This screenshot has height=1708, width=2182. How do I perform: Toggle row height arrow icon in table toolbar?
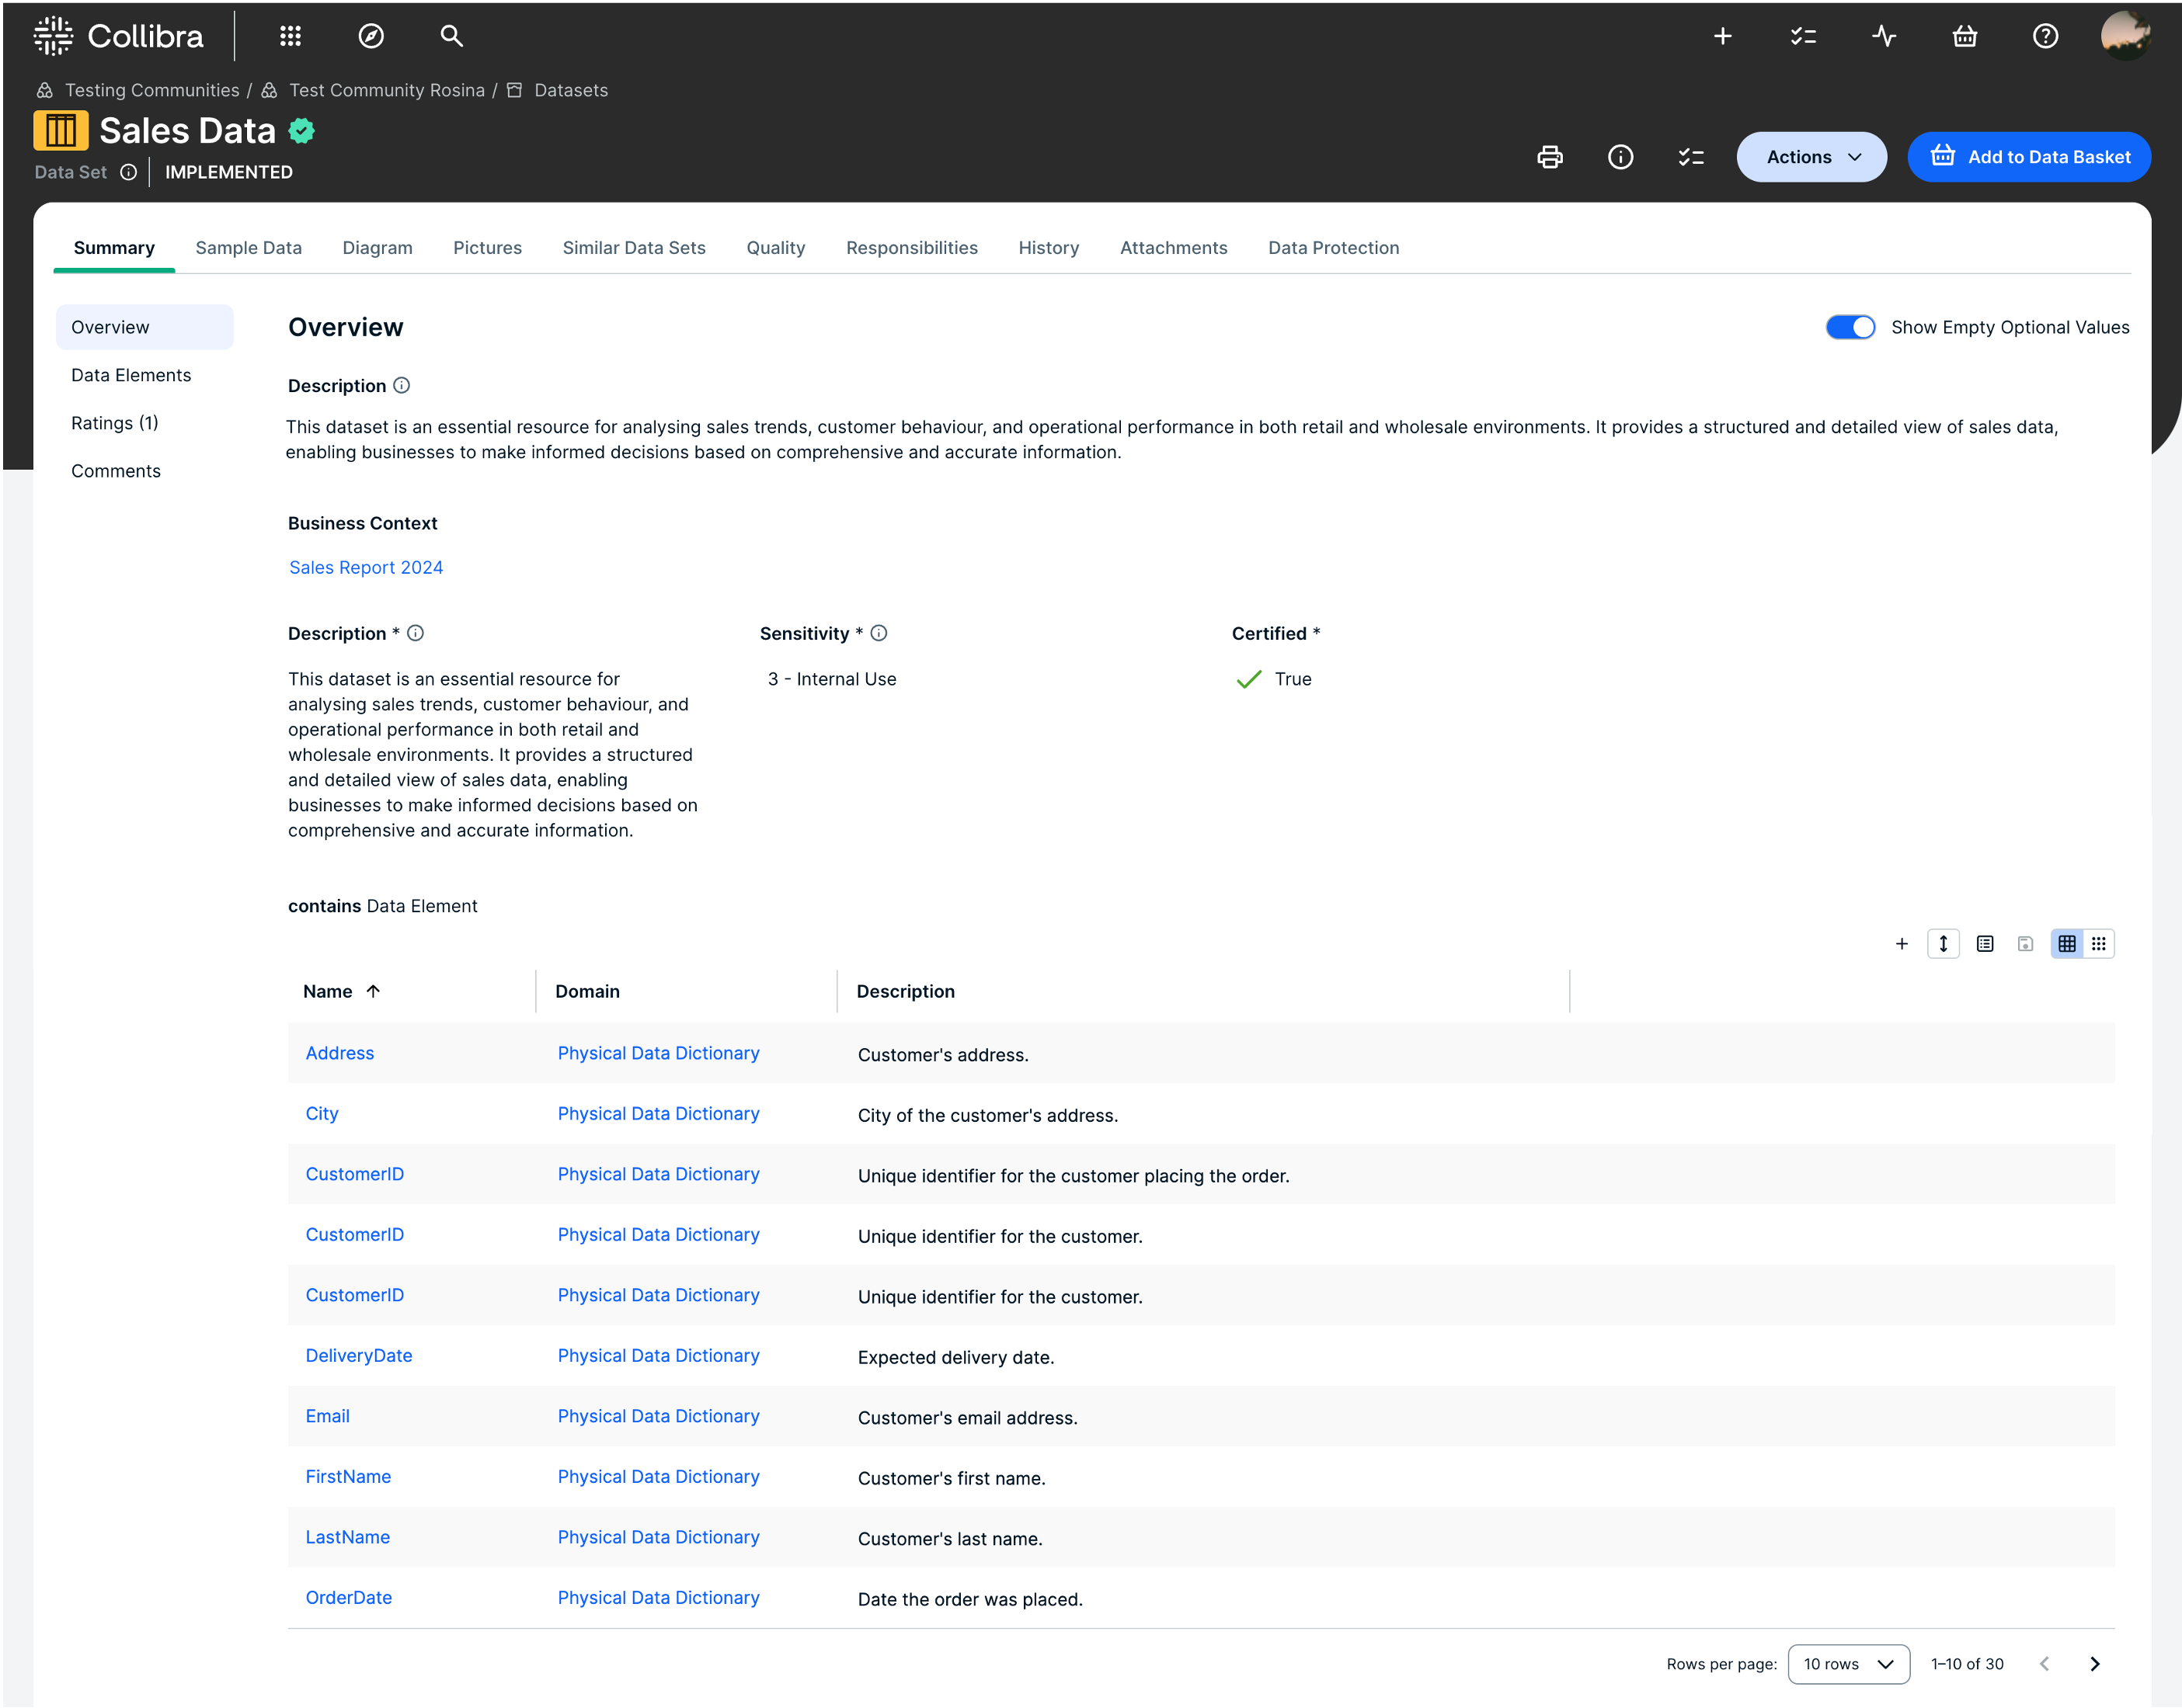tap(1943, 944)
